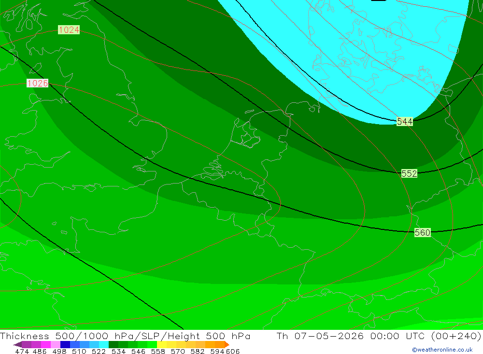Click the 00:00 UTC time text
Viewport: 483px width, 354px height.
click(x=398, y=336)
